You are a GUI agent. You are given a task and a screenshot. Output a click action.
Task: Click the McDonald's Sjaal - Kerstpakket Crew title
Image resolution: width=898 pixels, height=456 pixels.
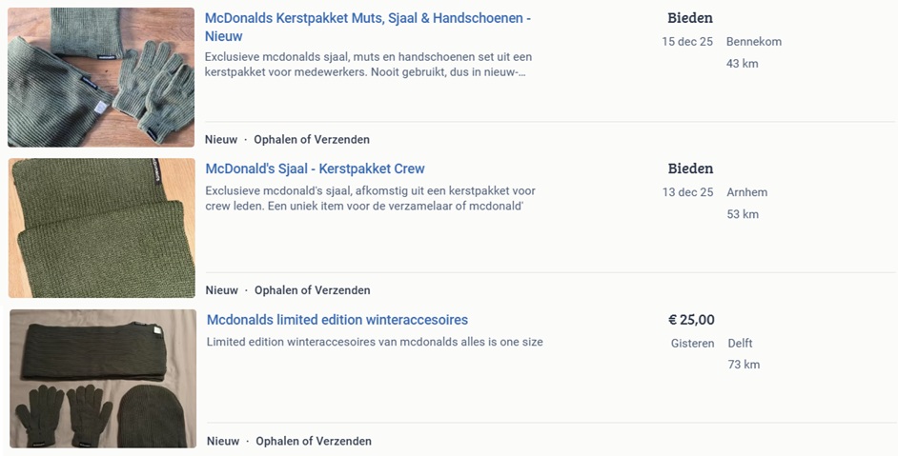coord(315,169)
